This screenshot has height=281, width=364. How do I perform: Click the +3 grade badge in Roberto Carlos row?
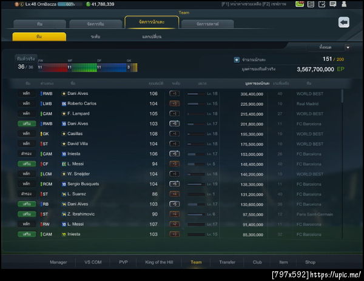tap(174, 104)
